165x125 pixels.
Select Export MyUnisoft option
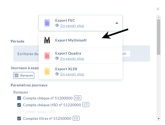(71, 40)
